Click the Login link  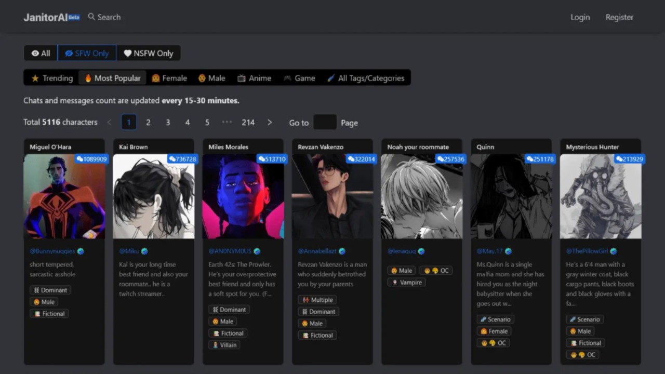[x=580, y=17]
